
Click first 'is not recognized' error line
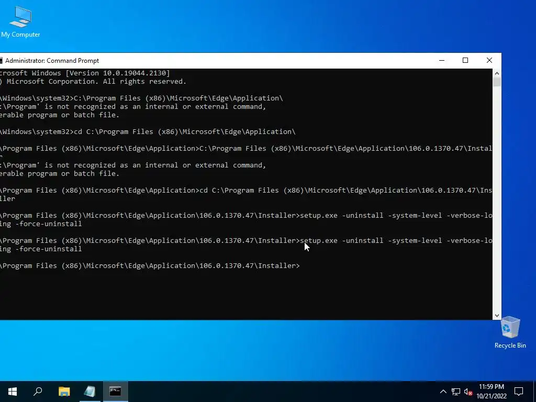click(133, 106)
